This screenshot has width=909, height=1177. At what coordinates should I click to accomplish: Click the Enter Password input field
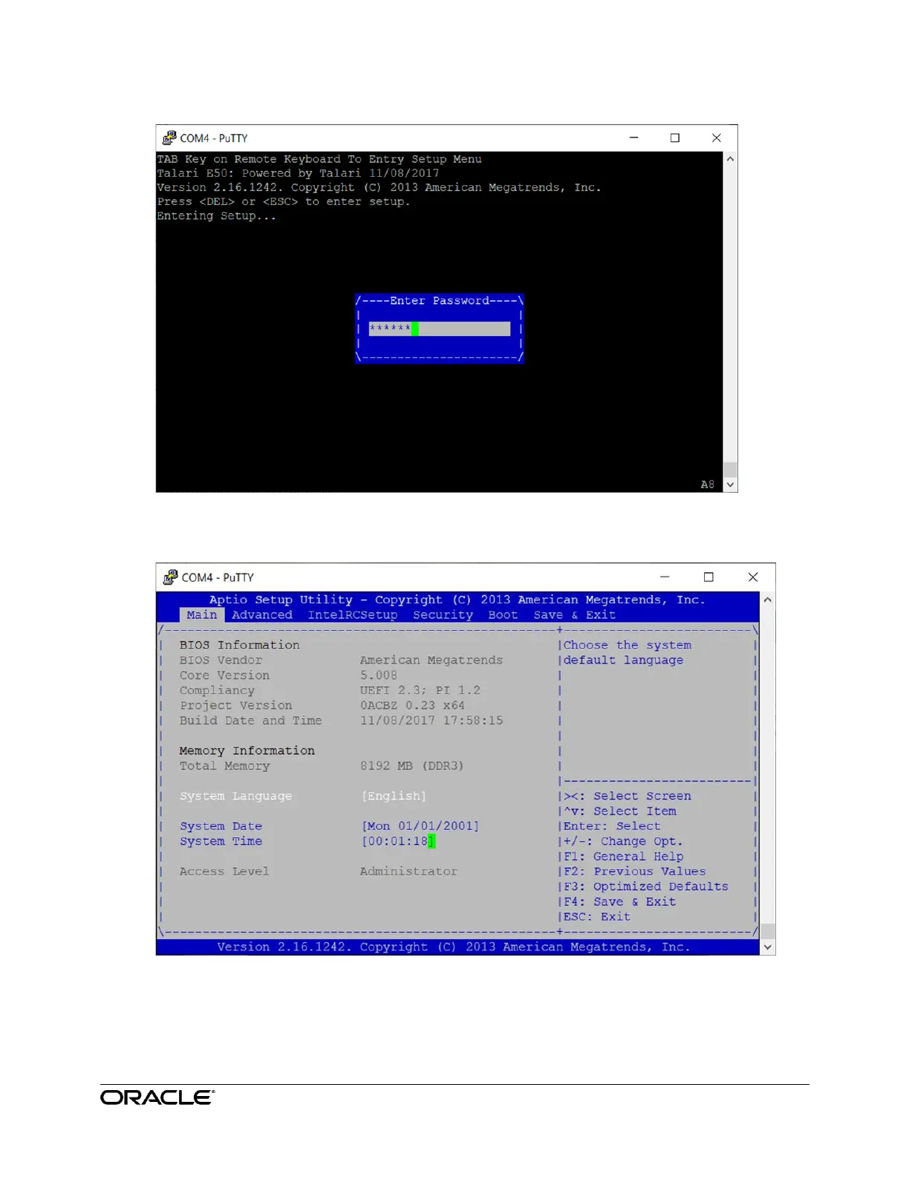440,328
